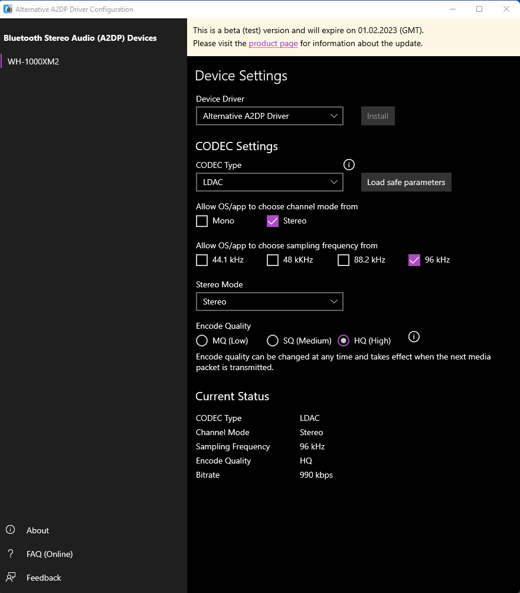Follow the product page link

[273, 44]
